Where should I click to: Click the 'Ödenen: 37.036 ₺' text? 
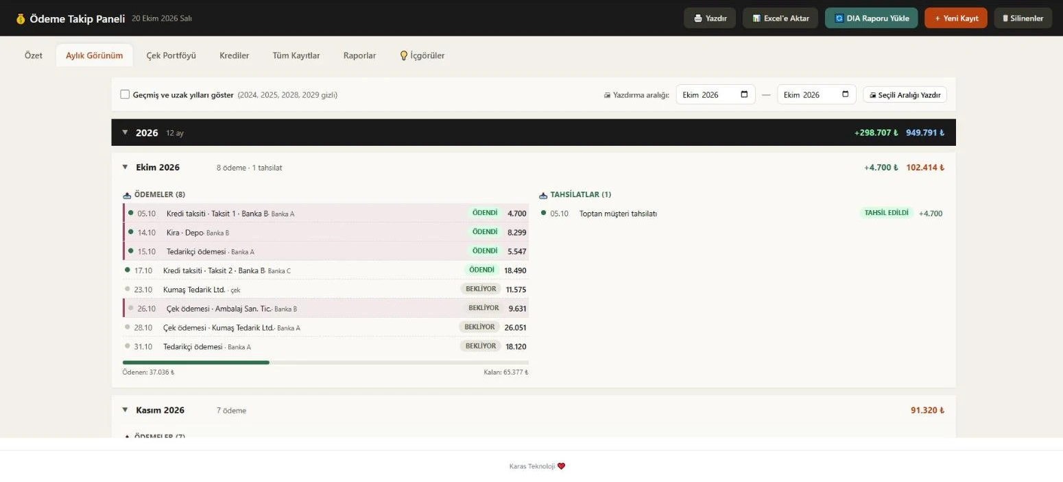click(148, 372)
